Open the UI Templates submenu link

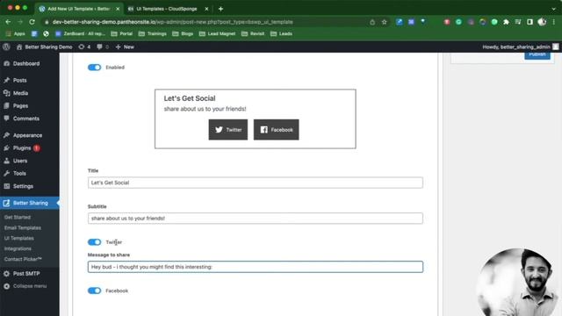[19, 238]
